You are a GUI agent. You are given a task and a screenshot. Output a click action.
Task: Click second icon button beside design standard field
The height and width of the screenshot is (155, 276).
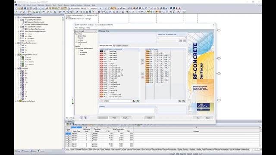(x=185, y=41)
